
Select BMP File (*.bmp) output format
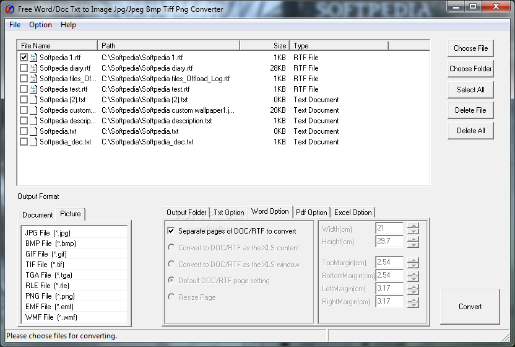(74, 244)
